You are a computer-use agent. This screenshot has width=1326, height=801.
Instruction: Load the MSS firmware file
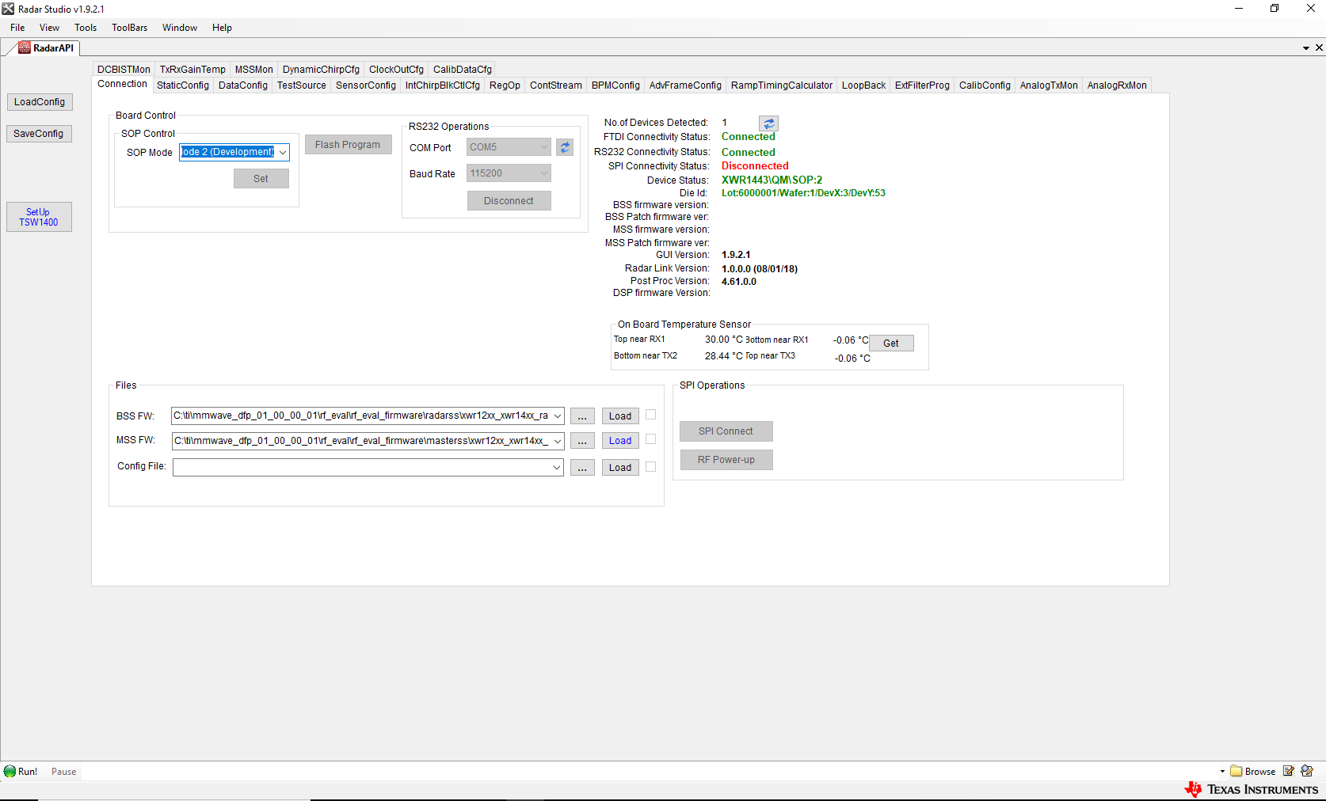[x=620, y=441]
